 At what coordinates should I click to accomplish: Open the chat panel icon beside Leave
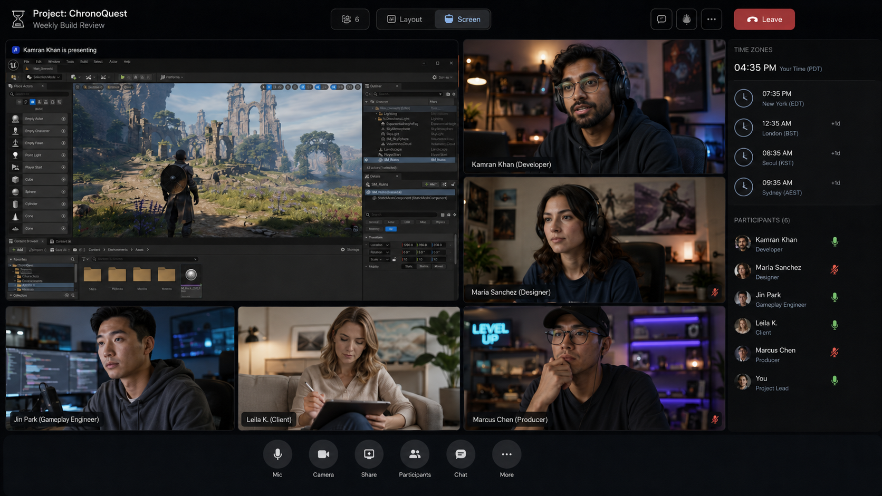[661, 20]
